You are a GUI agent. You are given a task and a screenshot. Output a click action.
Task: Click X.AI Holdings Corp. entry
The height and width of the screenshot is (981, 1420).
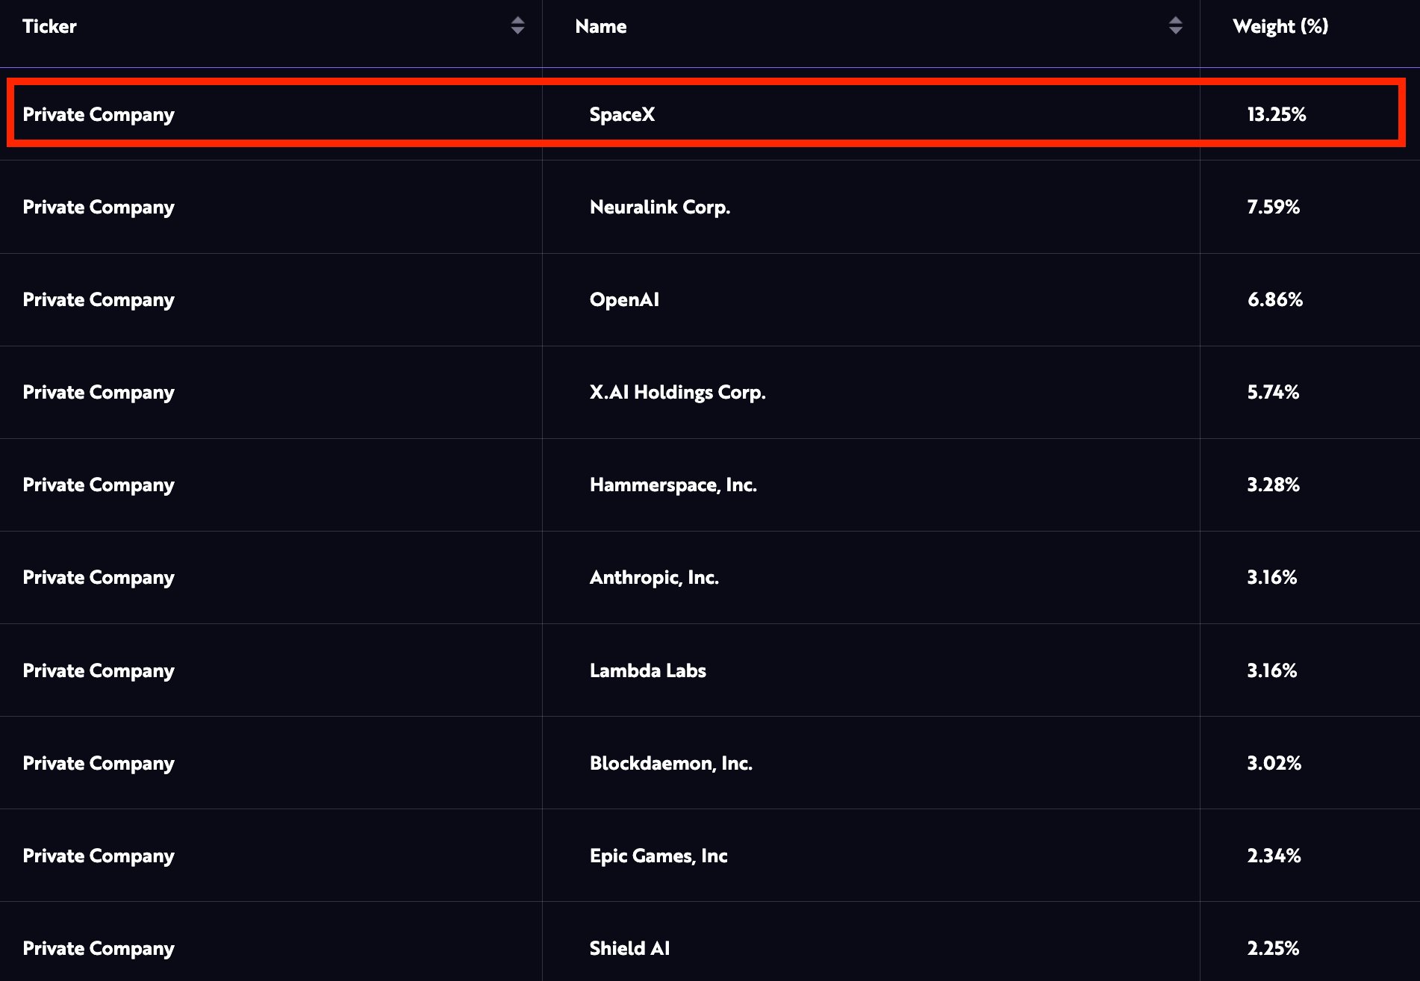click(x=677, y=393)
